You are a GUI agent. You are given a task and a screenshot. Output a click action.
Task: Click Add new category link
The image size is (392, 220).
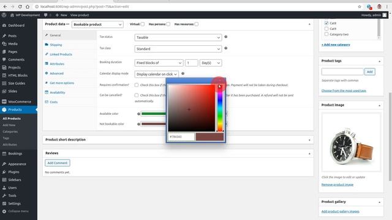[336, 45]
